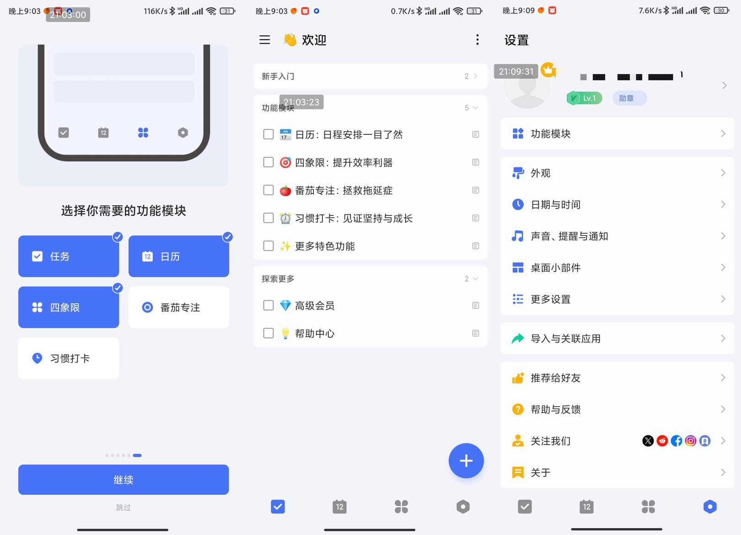
Task: Tap the 跳过 skip link
Action: click(x=123, y=507)
